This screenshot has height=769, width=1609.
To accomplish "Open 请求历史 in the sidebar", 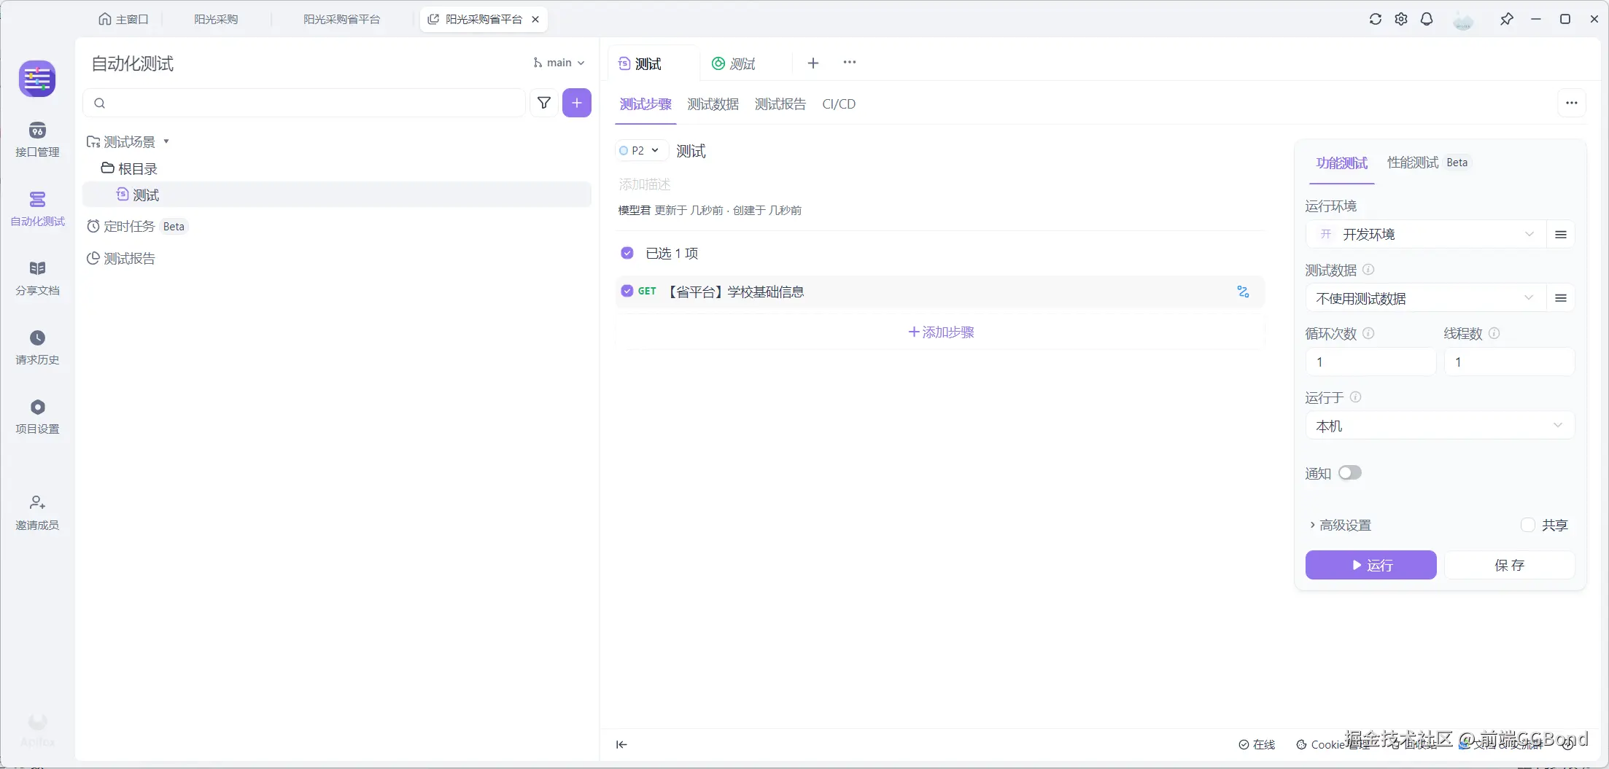I will (x=37, y=348).
